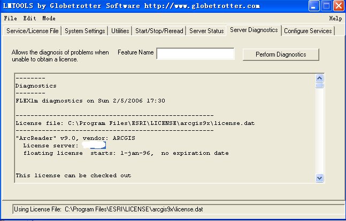Screen dimensions: 346x221
Task: Click the 'Diagnostics' heading in output
Action: tap(36, 86)
